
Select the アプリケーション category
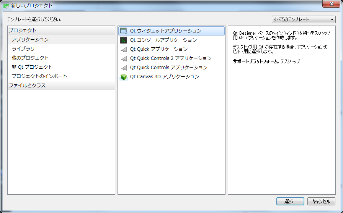tap(61, 40)
